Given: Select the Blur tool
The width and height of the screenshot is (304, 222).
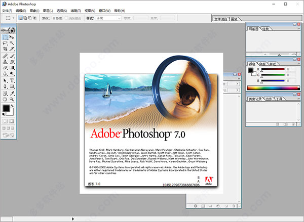Looking at the screenshot, I should (5, 73).
